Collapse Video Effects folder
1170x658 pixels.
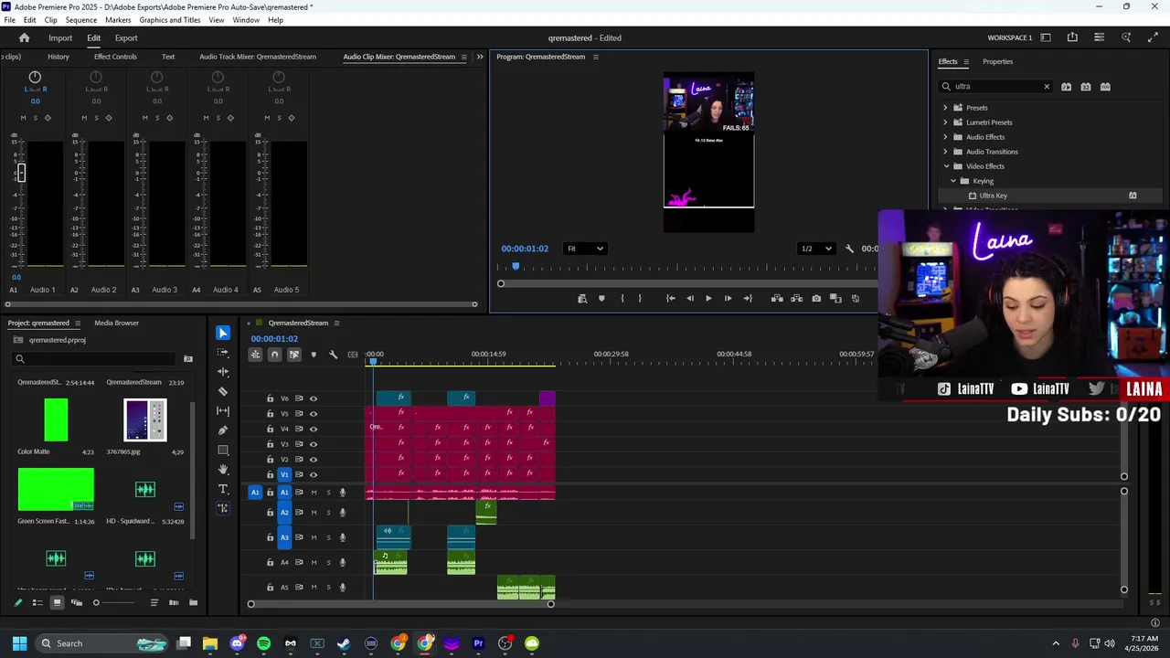[x=946, y=166]
